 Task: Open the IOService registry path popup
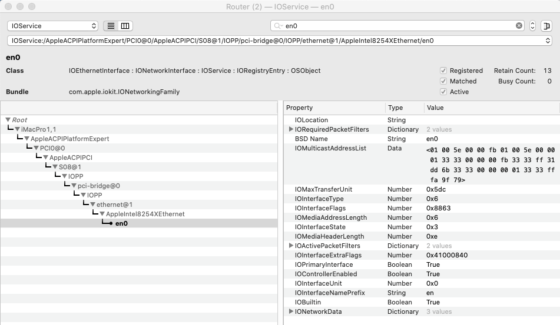pos(279,41)
